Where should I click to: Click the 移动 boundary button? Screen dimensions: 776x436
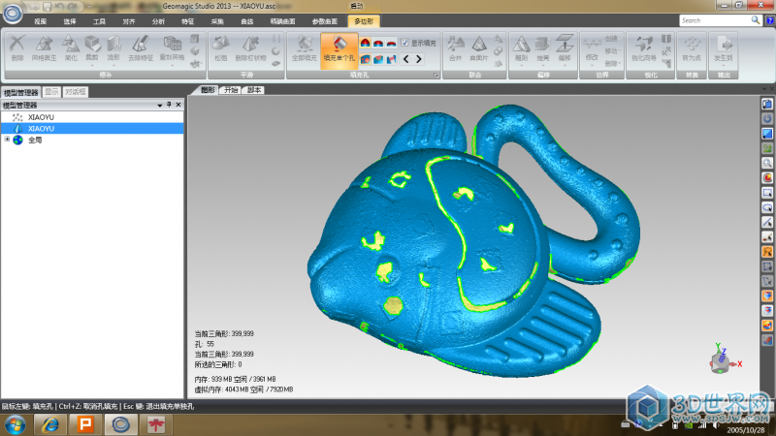click(x=612, y=51)
